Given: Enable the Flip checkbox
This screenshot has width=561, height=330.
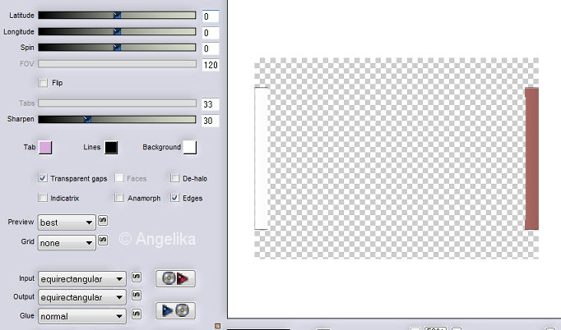Looking at the screenshot, I should coord(43,83).
